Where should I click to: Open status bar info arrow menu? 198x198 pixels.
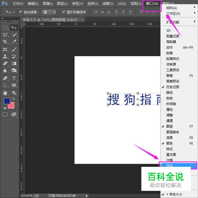click(x=87, y=196)
